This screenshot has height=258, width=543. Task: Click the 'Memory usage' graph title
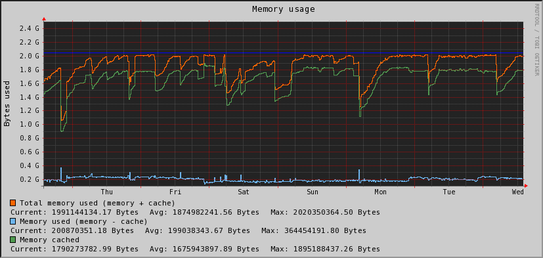coord(283,9)
